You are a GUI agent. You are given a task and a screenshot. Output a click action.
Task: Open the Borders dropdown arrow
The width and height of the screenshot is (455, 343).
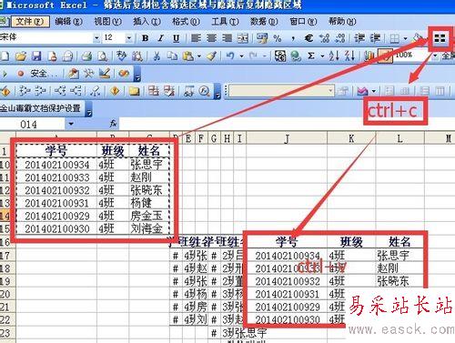[x=405, y=38]
